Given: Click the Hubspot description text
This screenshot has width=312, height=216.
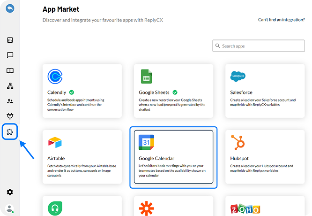Looking at the screenshot, I should coord(261,168).
